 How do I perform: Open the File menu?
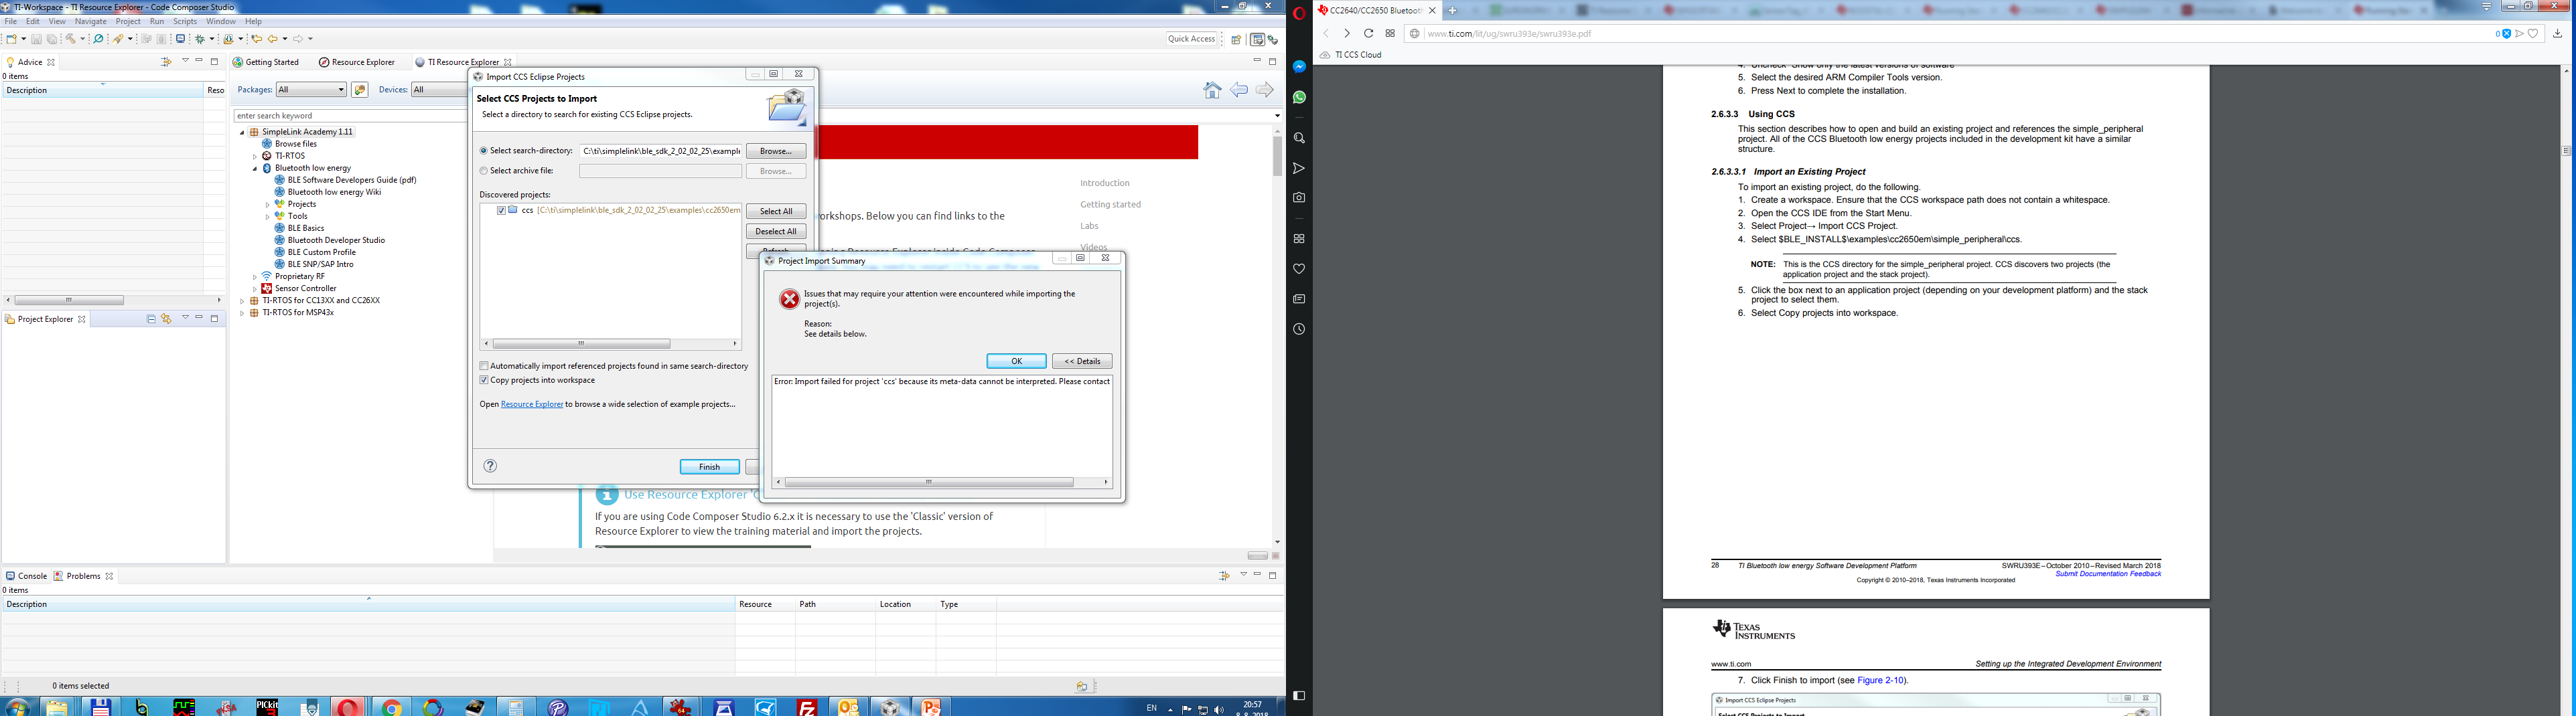(x=11, y=21)
